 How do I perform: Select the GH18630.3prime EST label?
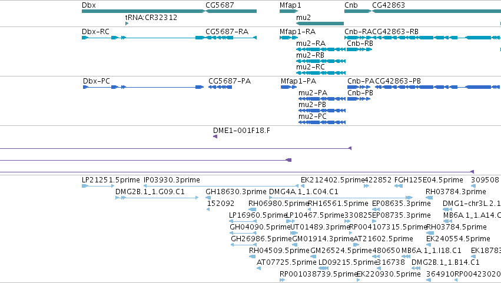(236, 192)
